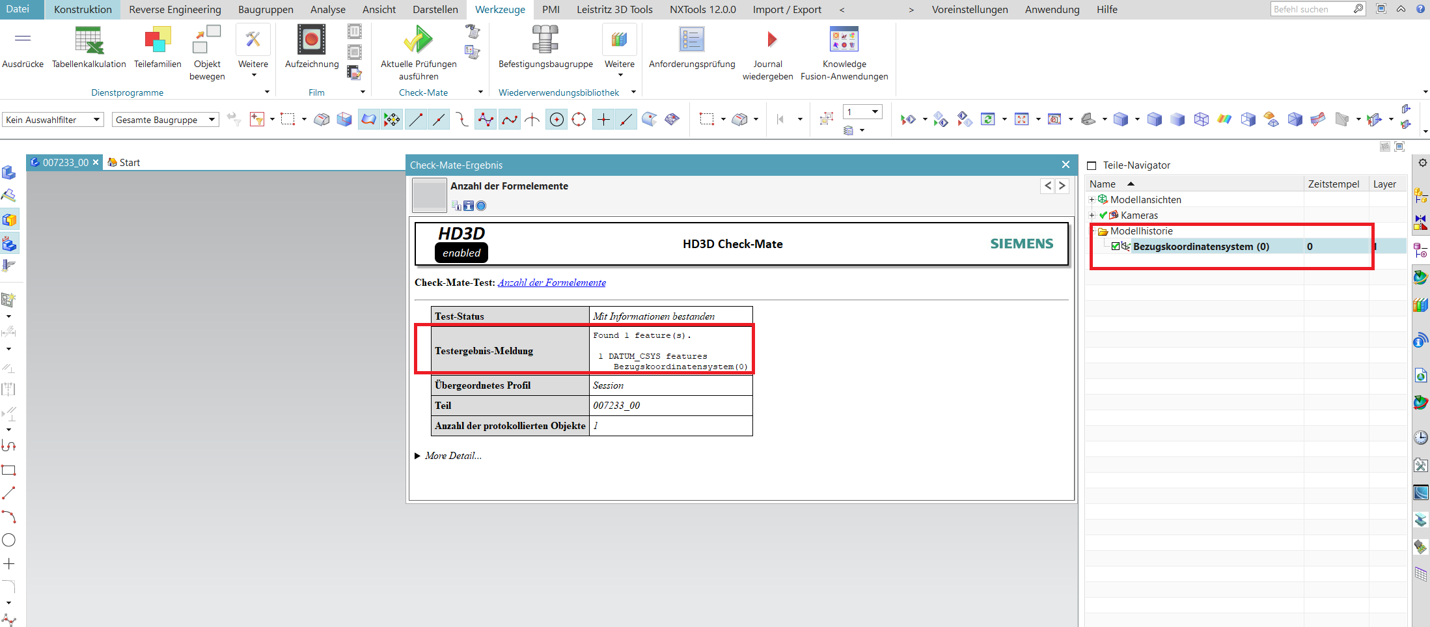Toggle the Teile-Navigator title checkbox
Viewport: 1430px width, 627px height.
(1092, 165)
